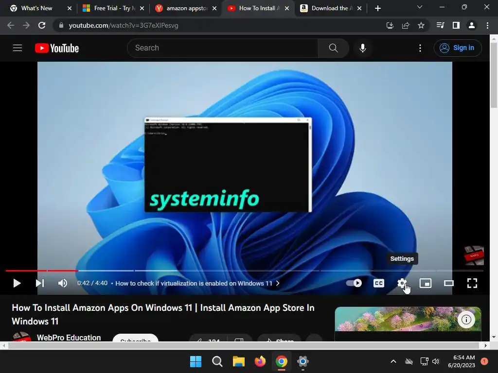Viewport: 498px width, 373px height.
Task: Click the search magnifier button
Action: (x=333, y=48)
